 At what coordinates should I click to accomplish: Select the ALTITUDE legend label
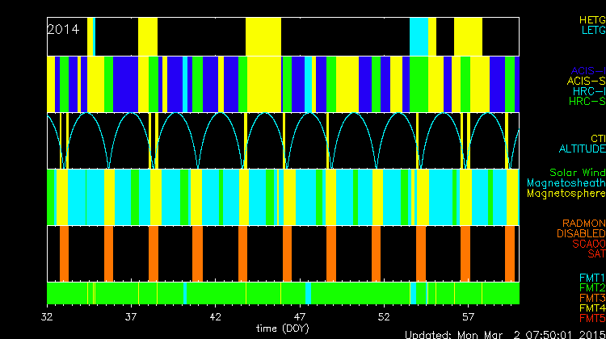coord(582,149)
